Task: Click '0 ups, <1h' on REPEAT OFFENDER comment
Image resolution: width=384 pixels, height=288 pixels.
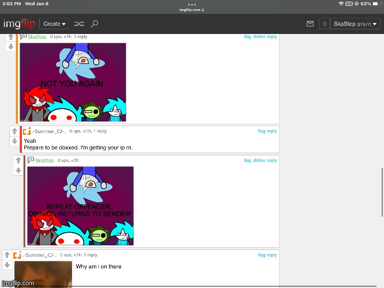Action: coord(68,160)
